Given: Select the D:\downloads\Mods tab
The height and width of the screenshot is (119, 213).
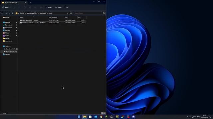Looking at the screenshot, I should pos(14,3).
